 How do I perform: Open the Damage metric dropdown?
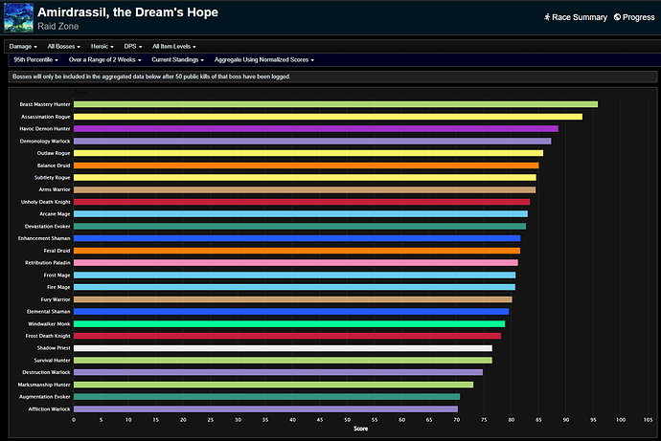(x=23, y=46)
